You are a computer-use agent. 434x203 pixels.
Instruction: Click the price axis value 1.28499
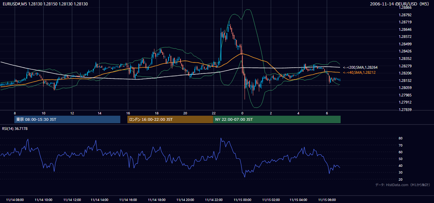[x=405, y=44]
